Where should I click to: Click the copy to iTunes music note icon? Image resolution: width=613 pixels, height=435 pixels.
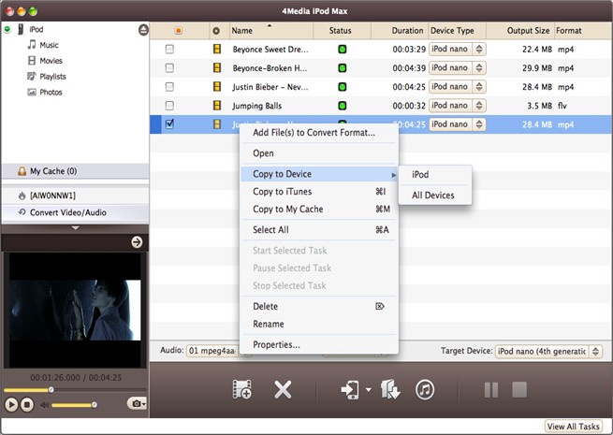425,390
